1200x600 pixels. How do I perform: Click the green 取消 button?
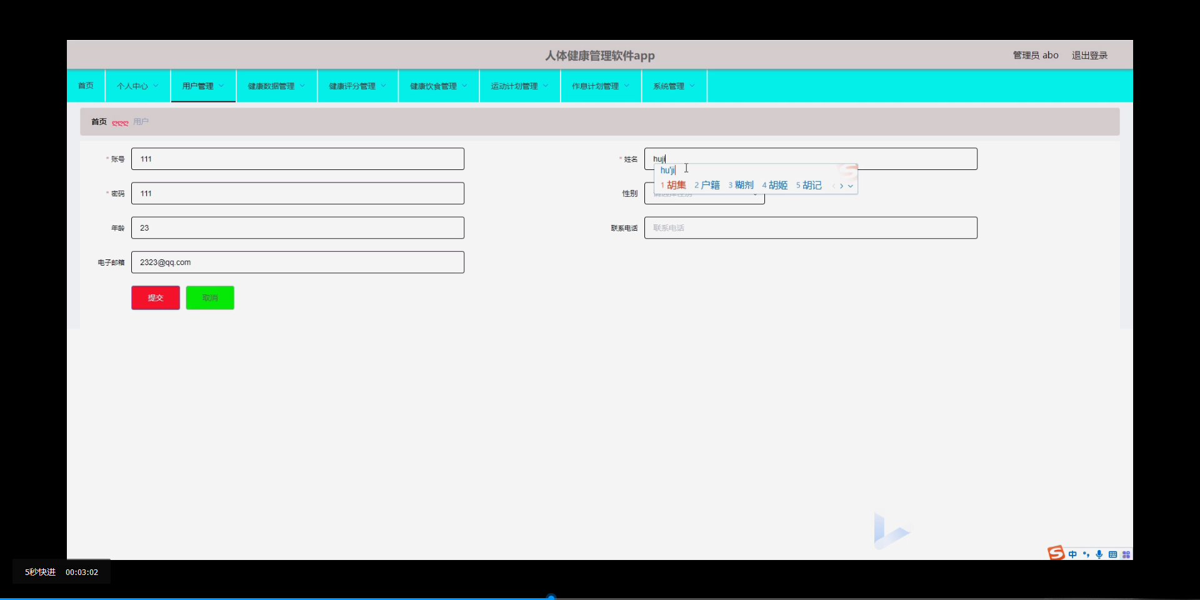(210, 297)
